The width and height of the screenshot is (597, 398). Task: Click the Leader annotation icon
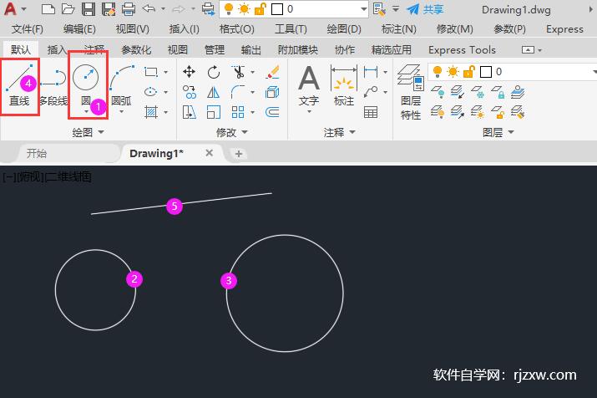click(371, 92)
